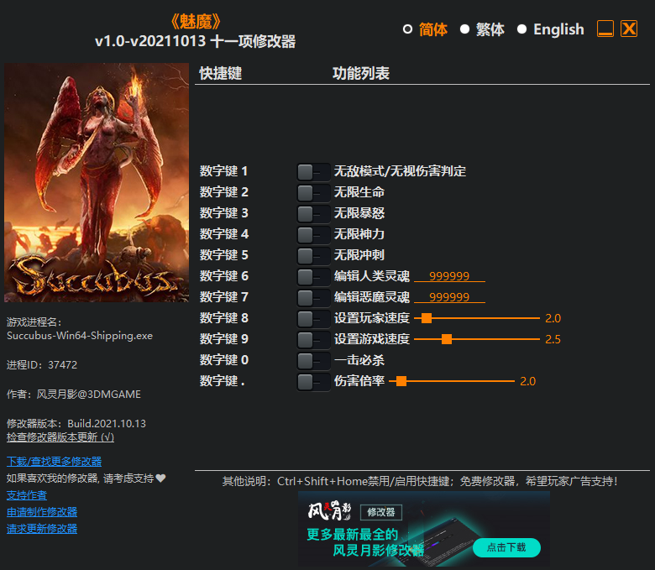This screenshot has height=570, width=655.
Task: Click 编辑恶魔灵魂 value field 999999
Action: click(449, 297)
